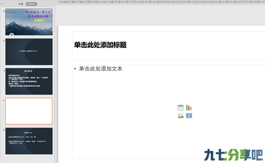Click the 九七分享吧 watermark logo
The height and width of the screenshot is (163, 265).
(x=234, y=155)
